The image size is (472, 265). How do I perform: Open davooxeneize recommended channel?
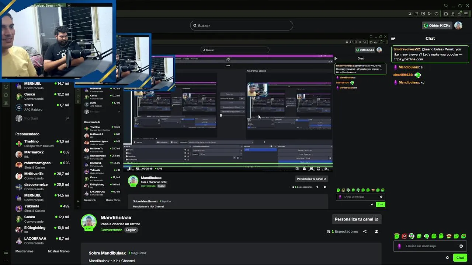tap(42, 187)
